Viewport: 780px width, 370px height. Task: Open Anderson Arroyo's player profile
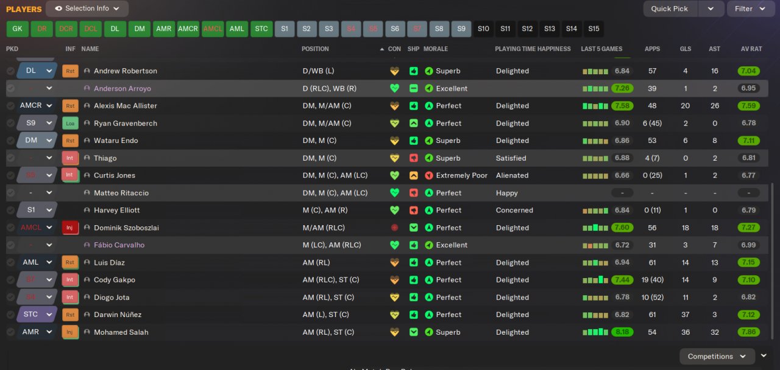pos(122,88)
